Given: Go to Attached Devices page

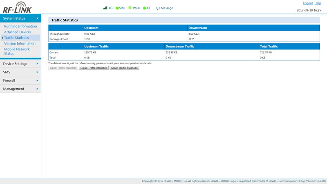Looking at the screenshot, I should (x=18, y=32).
